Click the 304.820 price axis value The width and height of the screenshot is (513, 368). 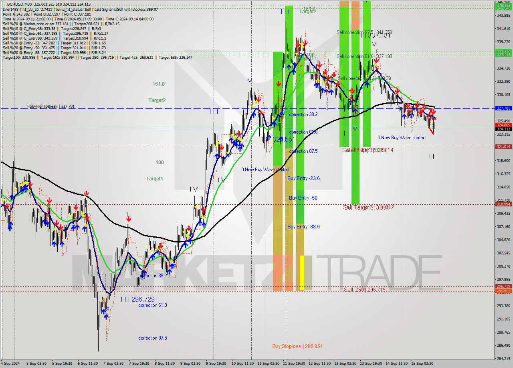tap(504, 240)
